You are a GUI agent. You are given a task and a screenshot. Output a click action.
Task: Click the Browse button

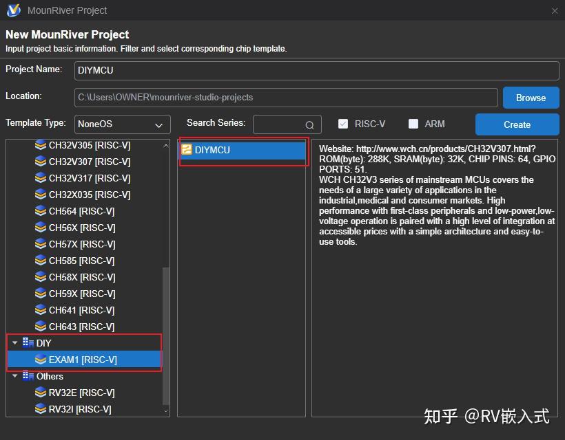coord(531,97)
